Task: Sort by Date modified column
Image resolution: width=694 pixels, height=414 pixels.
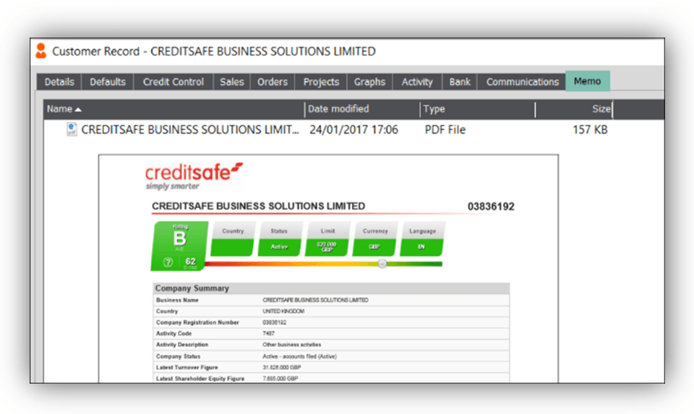Action: tap(362, 109)
